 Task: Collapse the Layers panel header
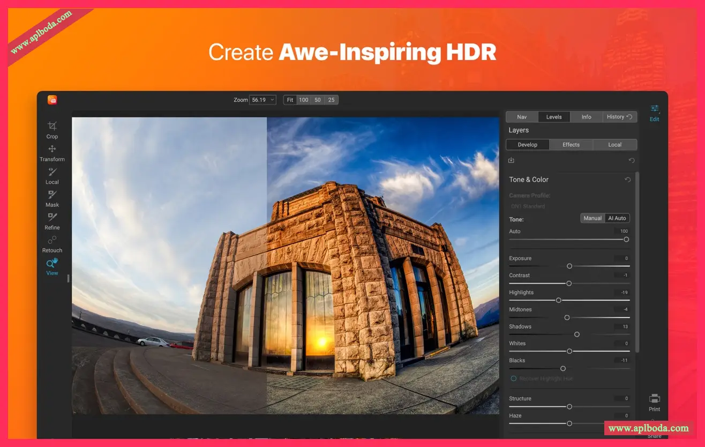519,130
